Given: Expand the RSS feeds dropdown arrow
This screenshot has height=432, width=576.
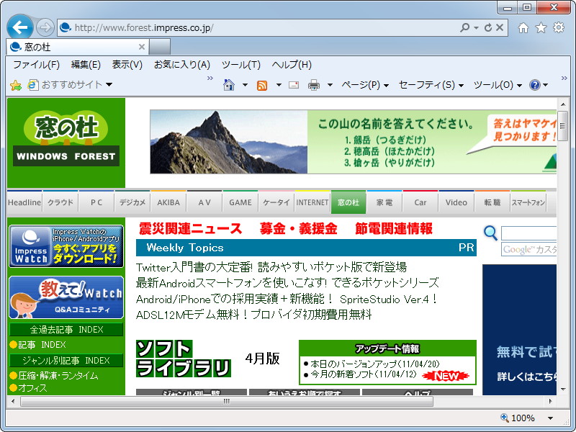Looking at the screenshot, I should pyautogui.click(x=279, y=85).
